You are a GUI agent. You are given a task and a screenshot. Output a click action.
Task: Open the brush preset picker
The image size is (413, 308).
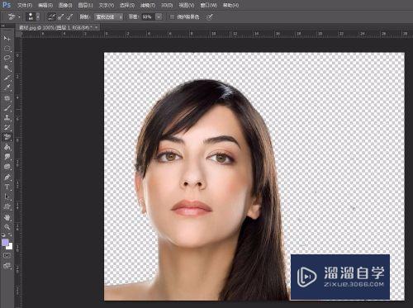33,17
